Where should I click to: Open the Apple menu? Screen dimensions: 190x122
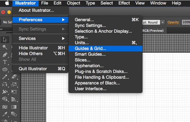(x=7, y=3)
